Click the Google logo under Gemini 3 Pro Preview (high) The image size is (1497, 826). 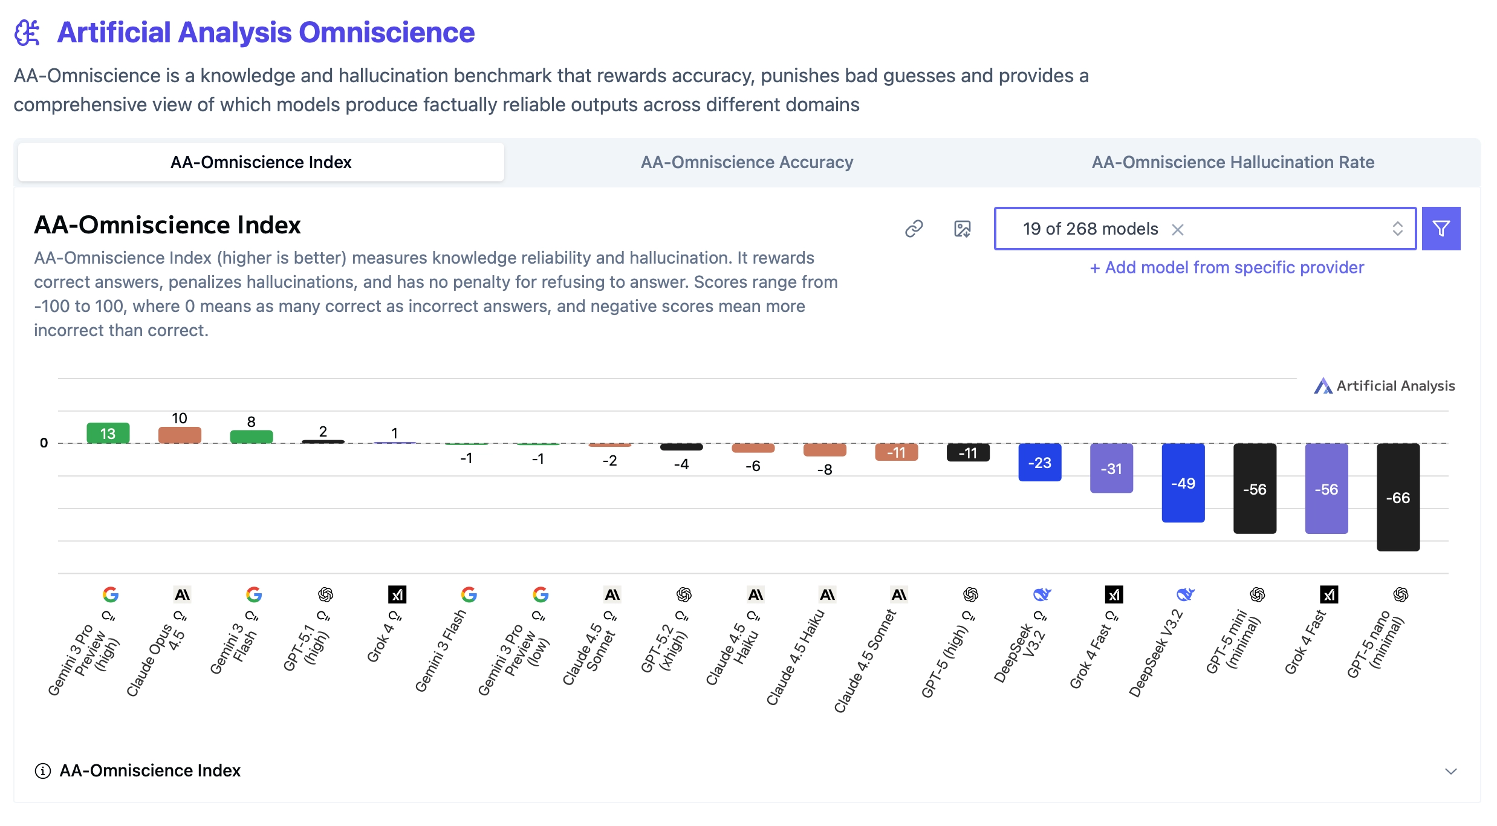tap(110, 594)
